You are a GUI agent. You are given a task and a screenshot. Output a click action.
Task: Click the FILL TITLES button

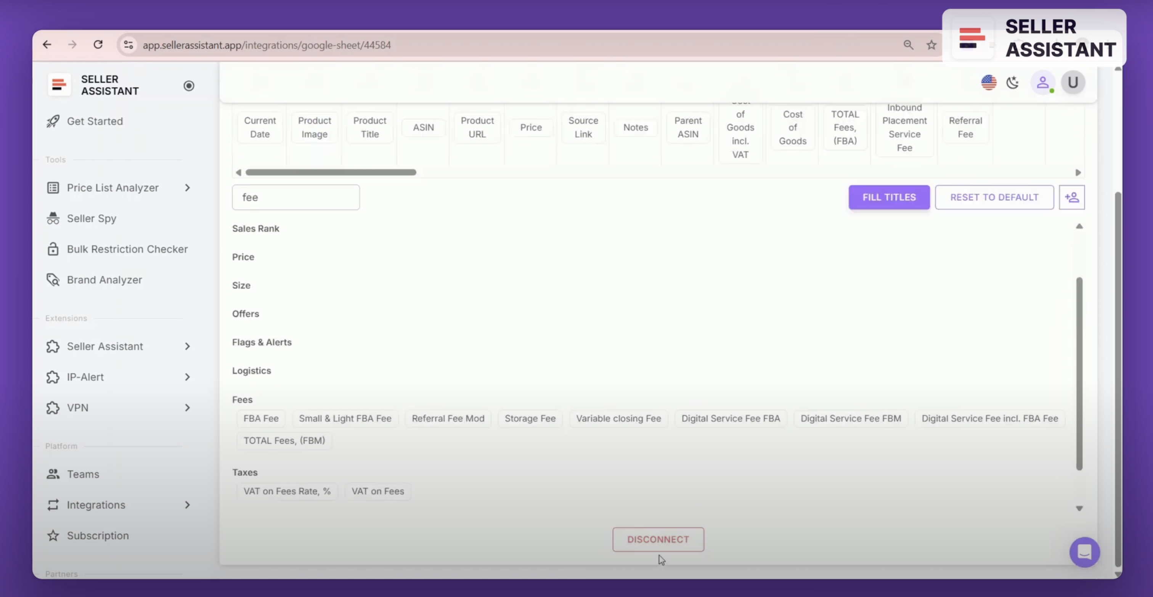pos(888,197)
